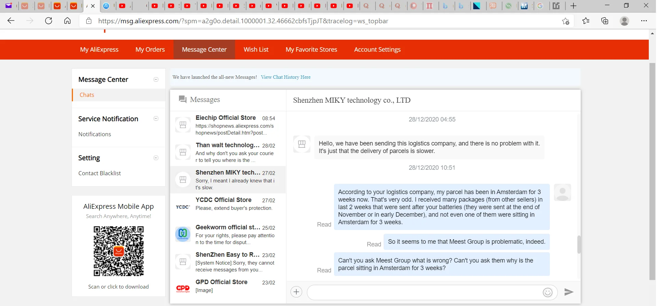Open My Favorite Stores
Screen dimensions: 657x306
(311, 50)
